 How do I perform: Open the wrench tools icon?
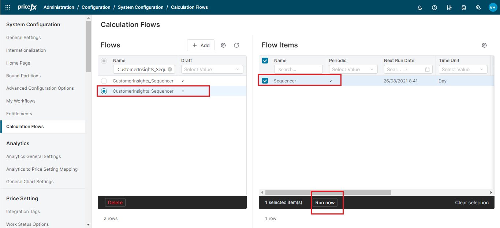478,8
